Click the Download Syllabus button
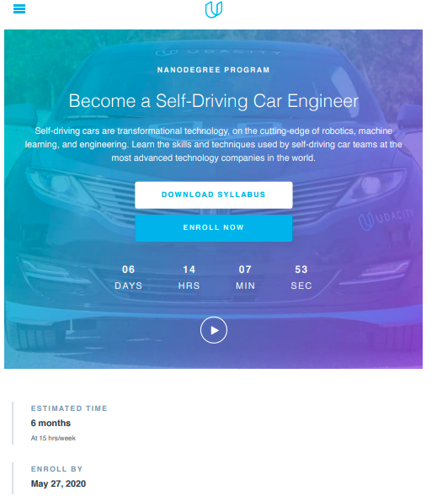The height and width of the screenshot is (496, 437). point(214,195)
